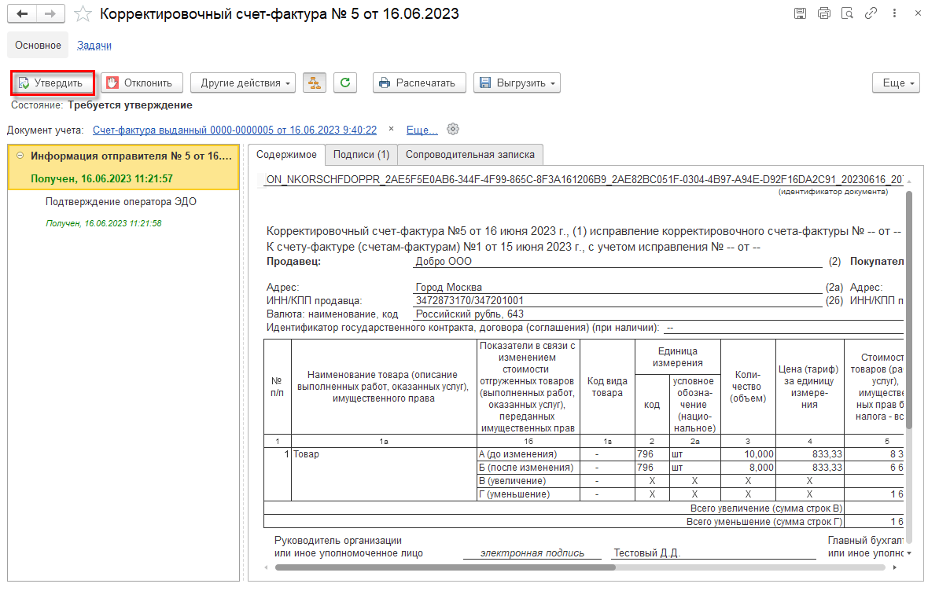Click signer name Тестовый Д.Д.

tap(646, 552)
